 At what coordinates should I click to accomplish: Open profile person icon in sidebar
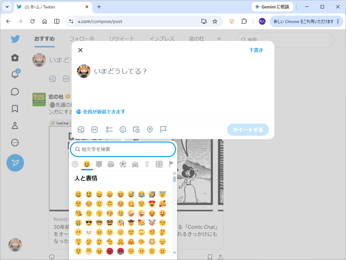click(x=15, y=126)
